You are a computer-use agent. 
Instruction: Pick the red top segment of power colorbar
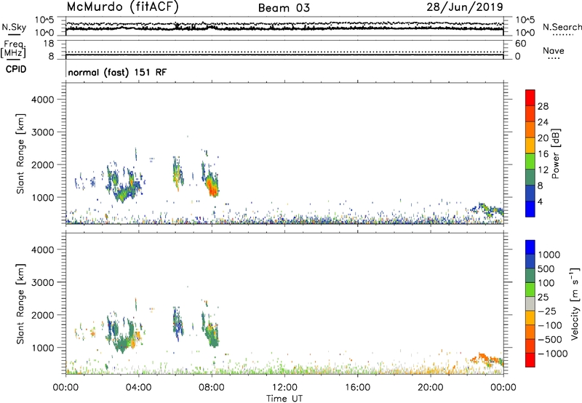(x=530, y=97)
